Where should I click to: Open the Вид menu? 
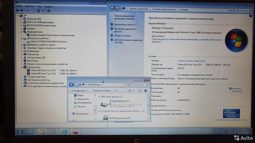pos(39,6)
